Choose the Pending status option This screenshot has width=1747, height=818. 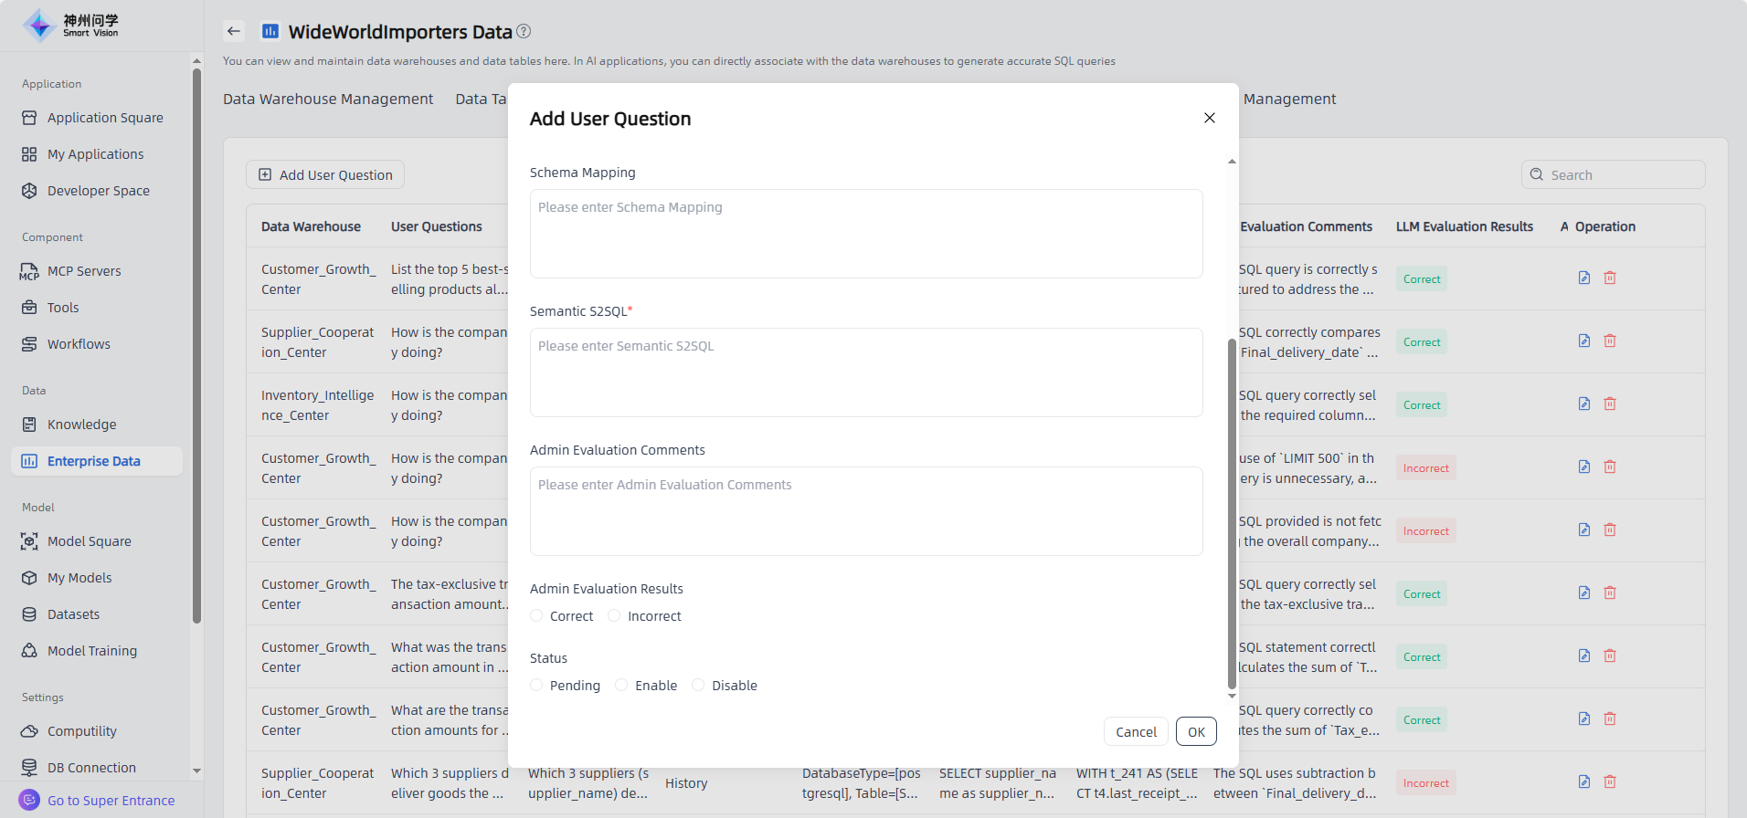point(537,686)
